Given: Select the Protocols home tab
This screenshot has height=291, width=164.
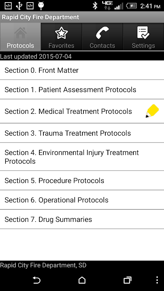Looking at the screenshot, I should [20, 37].
